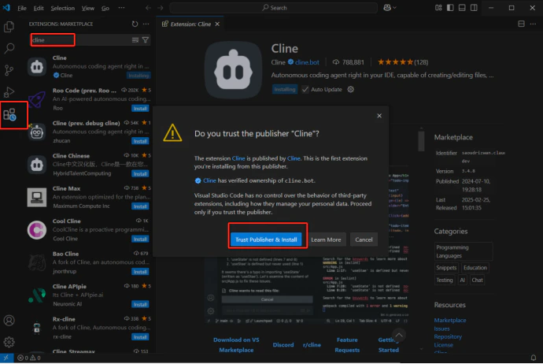Open the Testing category tag

click(x=445, y=280)
